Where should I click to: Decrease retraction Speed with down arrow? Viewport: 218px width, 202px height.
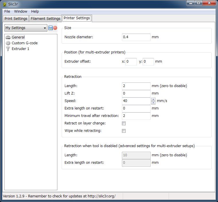[x=153, y=103]
